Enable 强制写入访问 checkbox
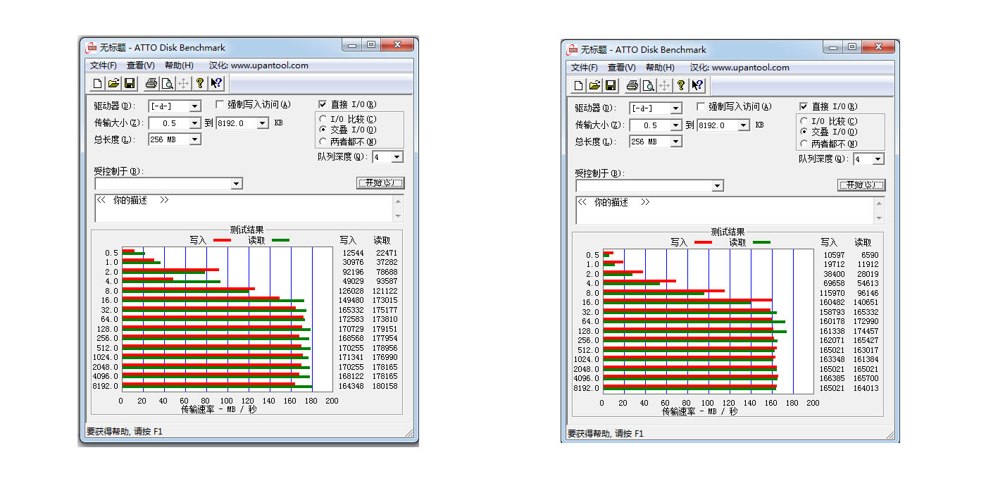 [220, 104]
